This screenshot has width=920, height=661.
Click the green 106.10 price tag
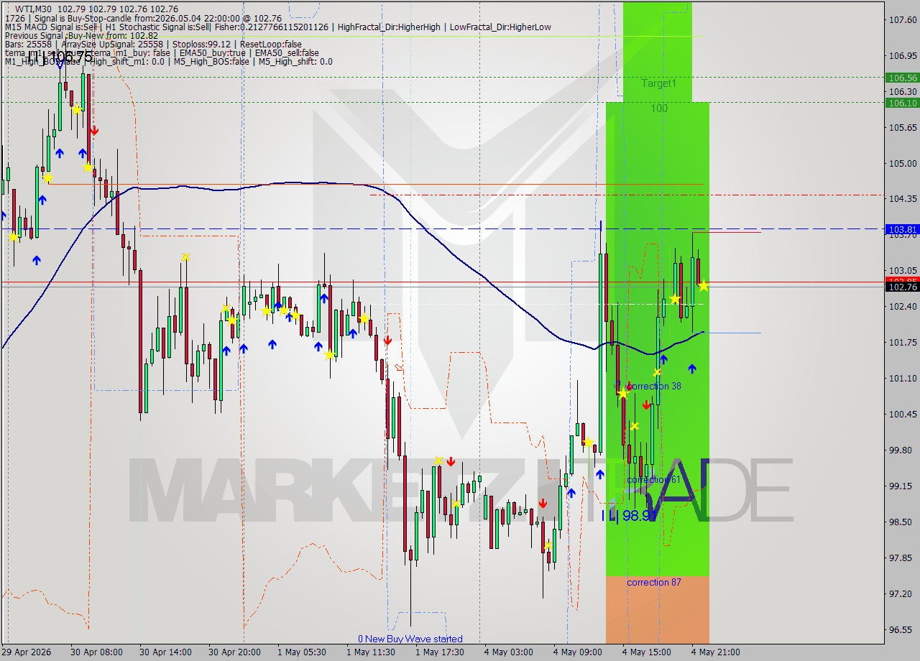pyautogui.click(x=902, y=103)
